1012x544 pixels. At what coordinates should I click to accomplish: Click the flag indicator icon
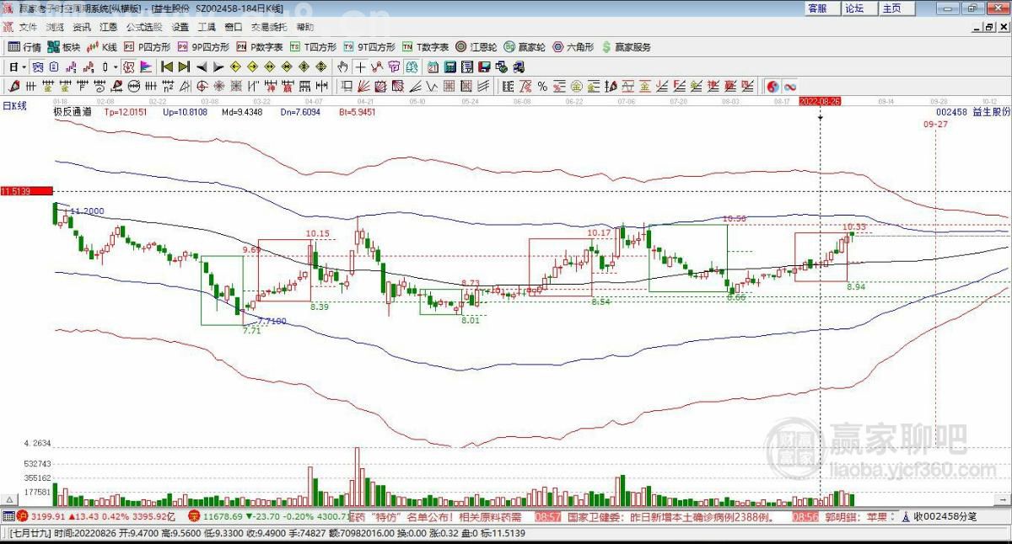pyautogui.click(x=145, y=67)
